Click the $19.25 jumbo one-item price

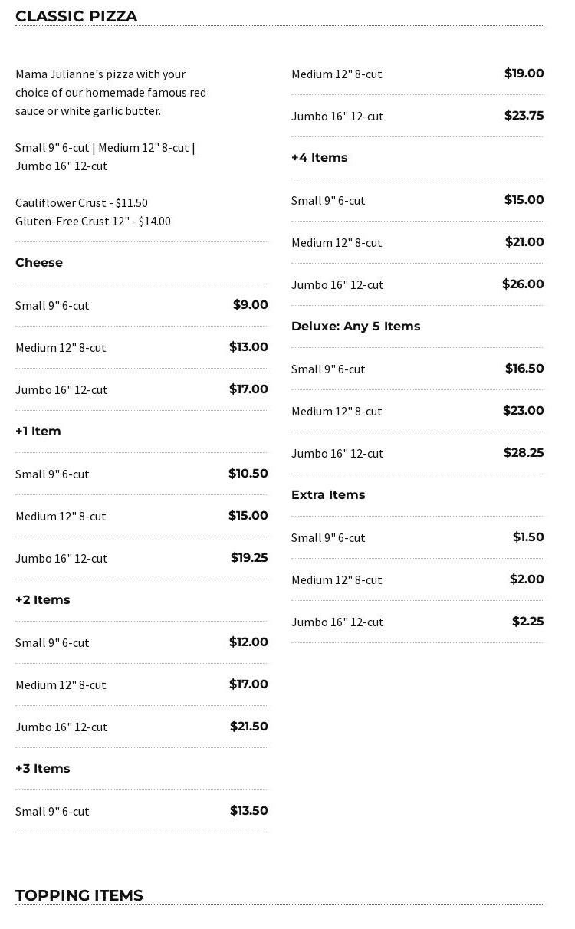(x=249, y=557)
